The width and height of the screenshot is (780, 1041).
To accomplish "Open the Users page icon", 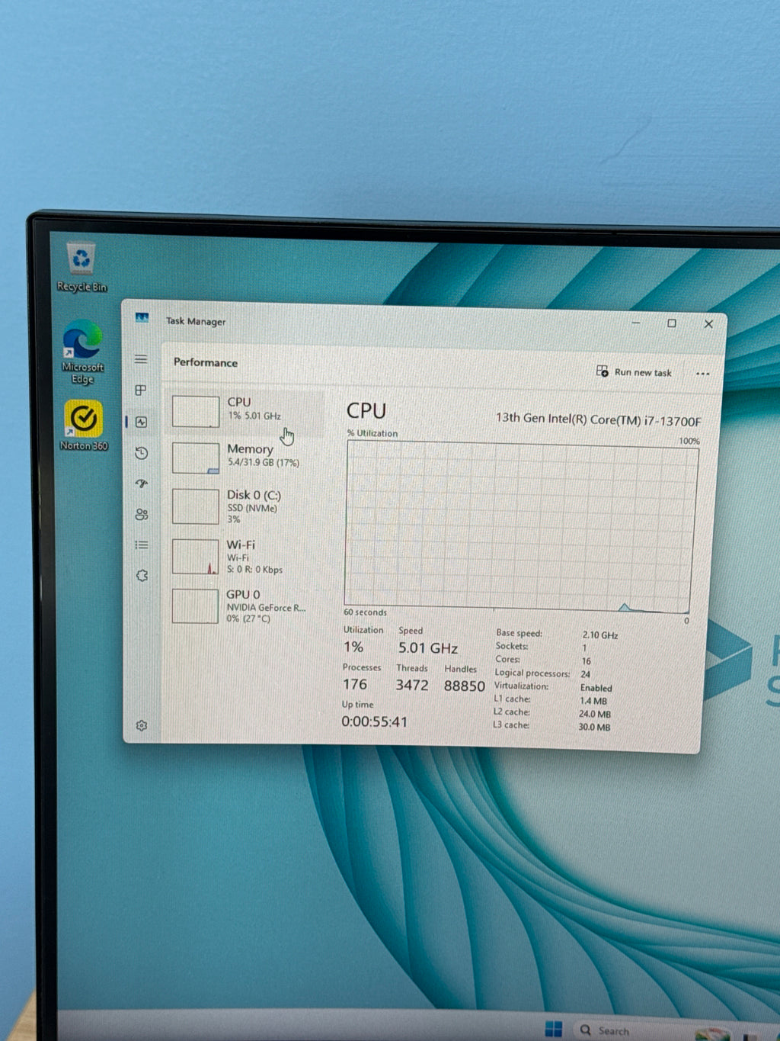I will pyautogui.click(x=141, y=515).
